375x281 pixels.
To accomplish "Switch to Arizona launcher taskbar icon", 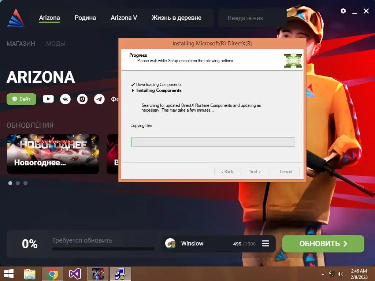I will click(x=97, y=274).
